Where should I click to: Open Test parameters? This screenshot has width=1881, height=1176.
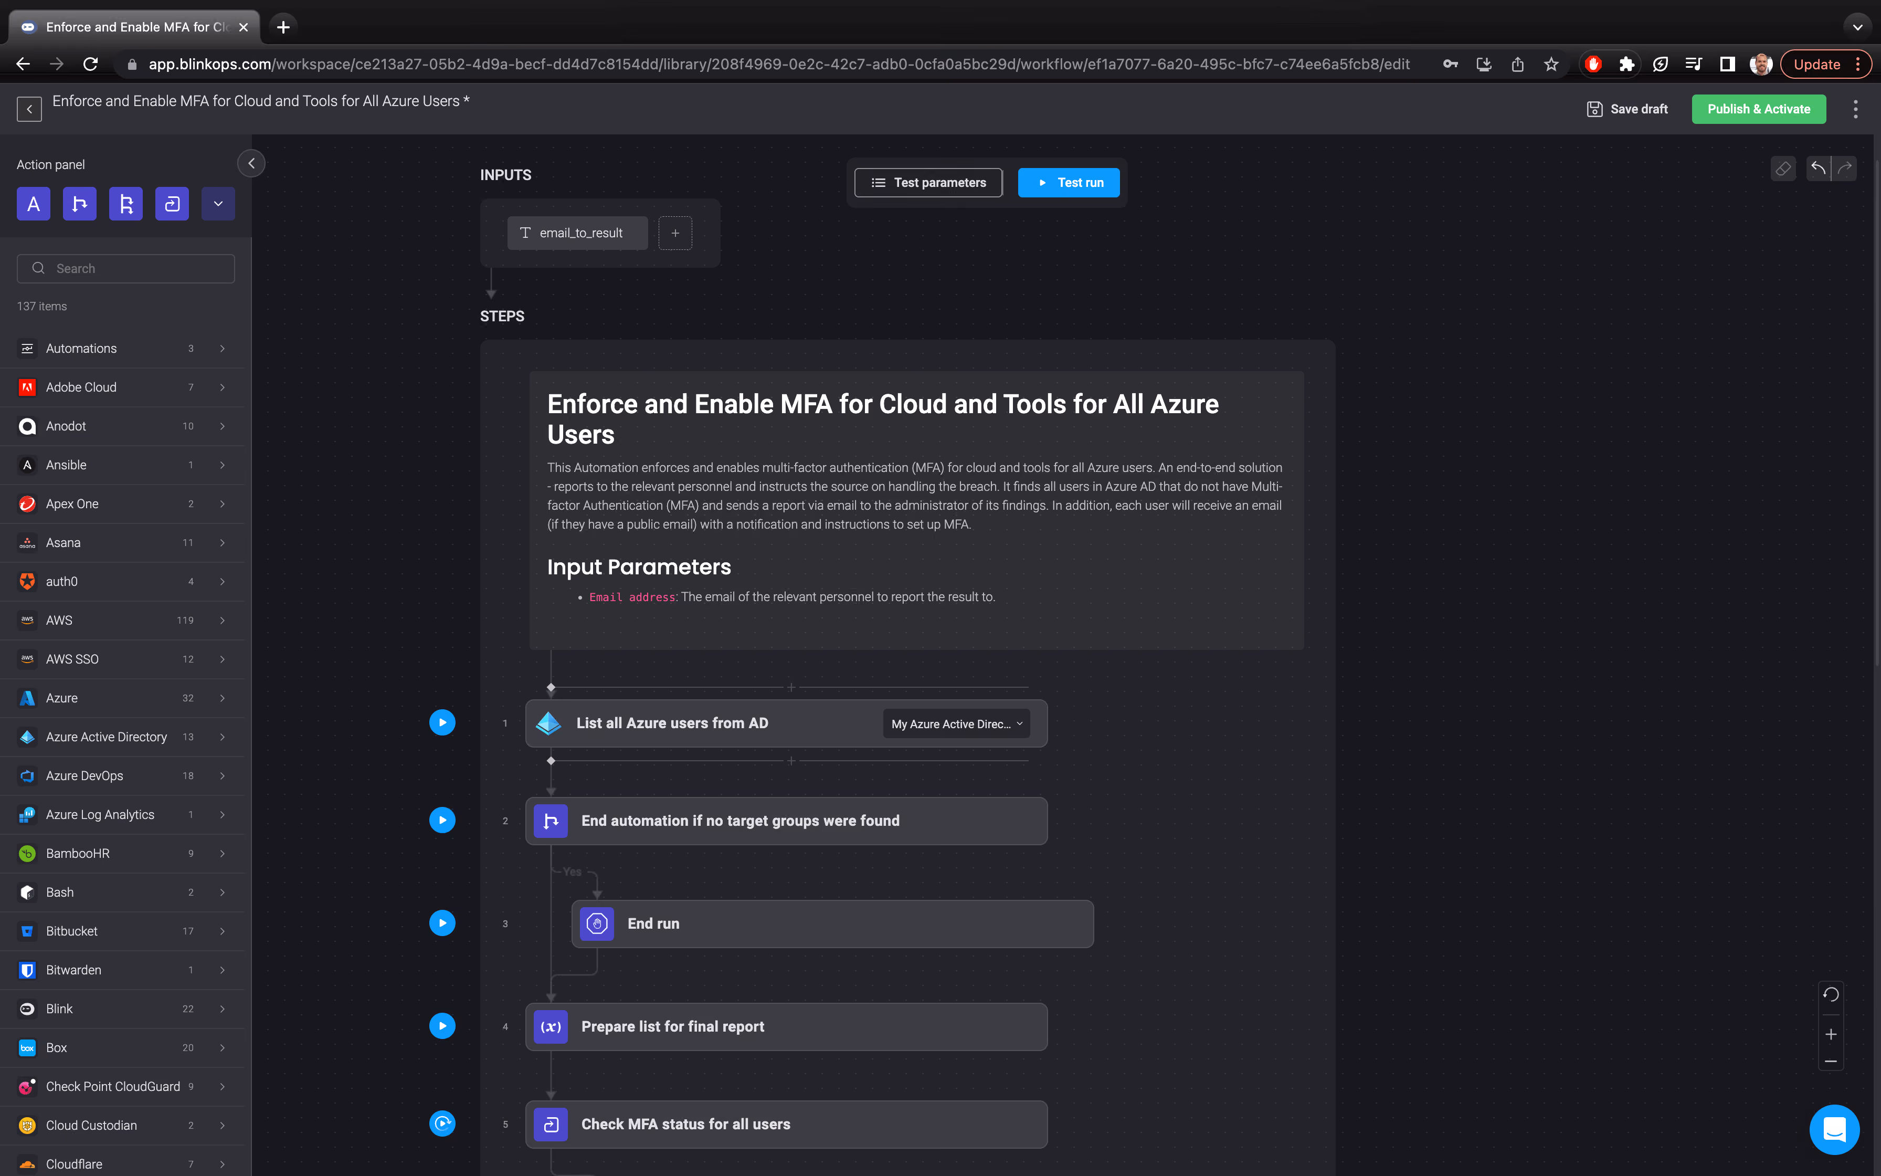[x=928, y=183]
